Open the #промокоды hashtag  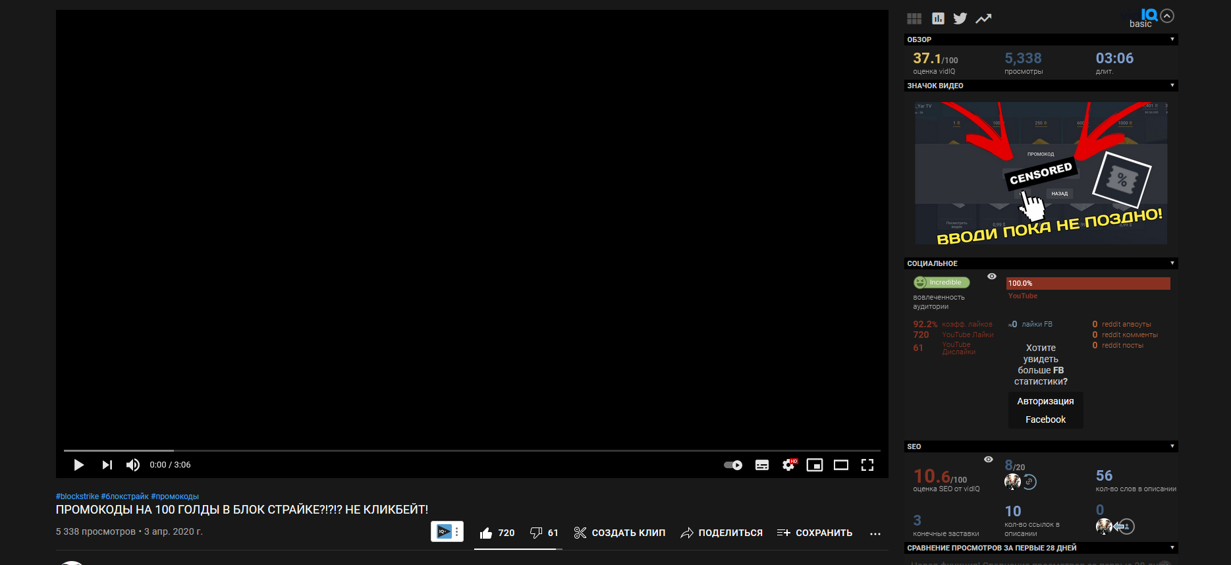pos(175,497)
